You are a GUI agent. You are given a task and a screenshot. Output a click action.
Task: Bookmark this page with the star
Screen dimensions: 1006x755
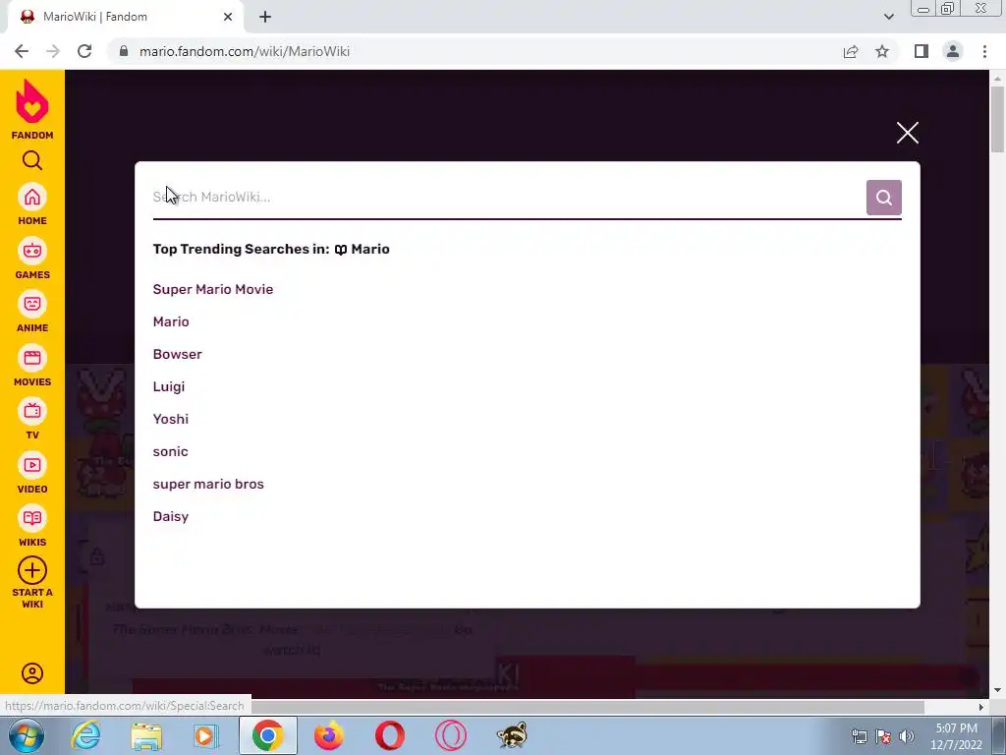point(882,51)
